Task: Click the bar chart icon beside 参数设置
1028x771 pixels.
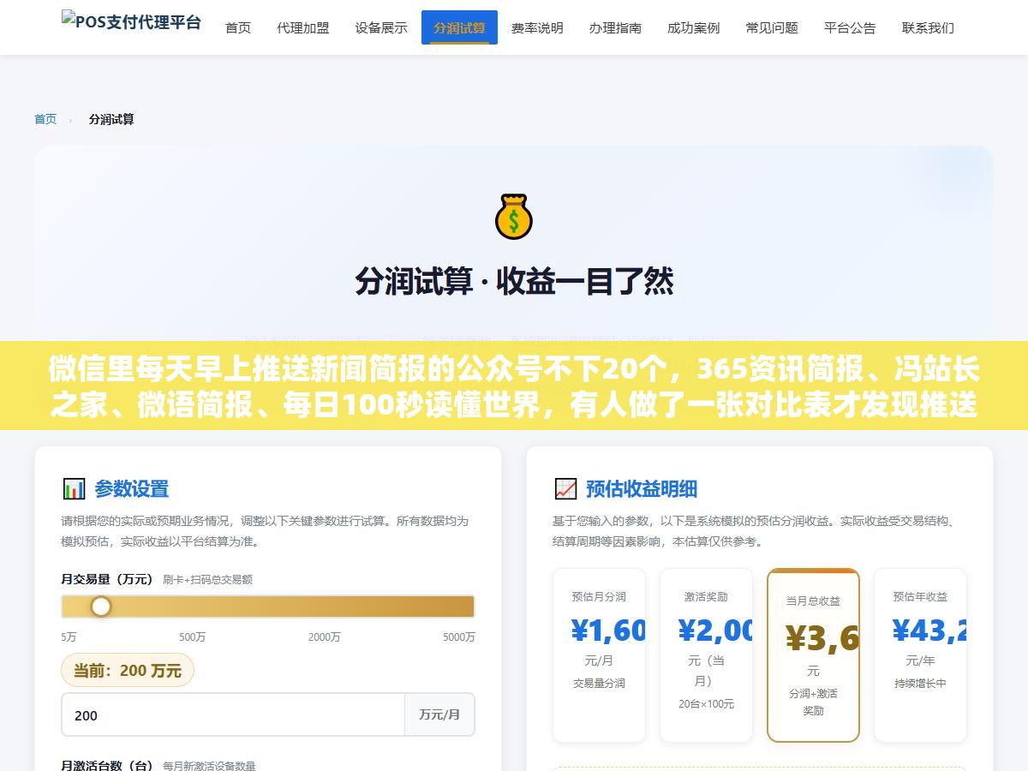Action: click(74, 489)
